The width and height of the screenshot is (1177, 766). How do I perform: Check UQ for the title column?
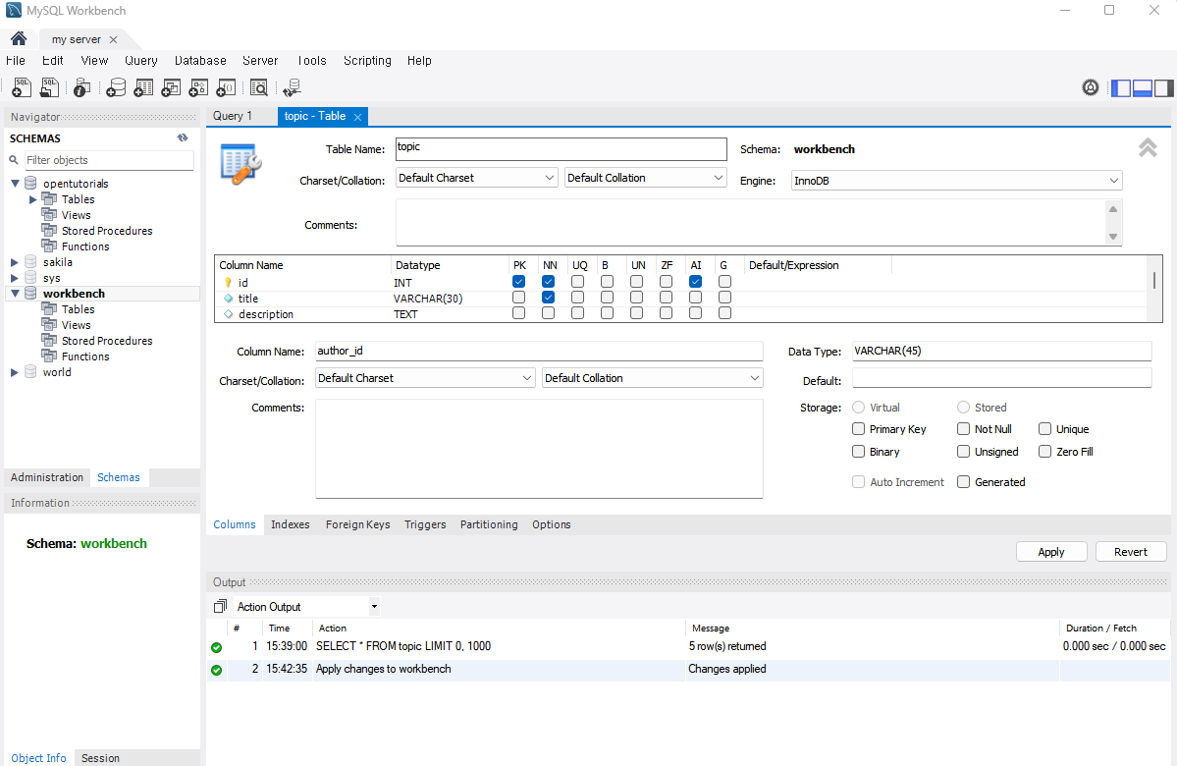[578, 298]
